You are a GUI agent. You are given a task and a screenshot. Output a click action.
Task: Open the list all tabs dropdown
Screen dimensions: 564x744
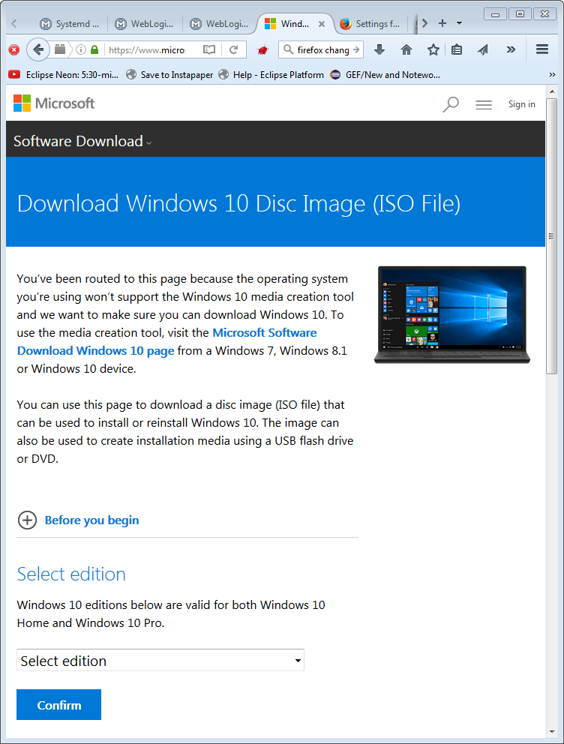pos(459,22)
